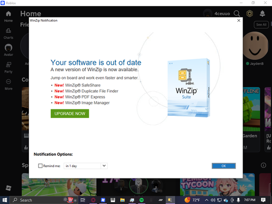Open Task View on the taskbar

[83, 200]
